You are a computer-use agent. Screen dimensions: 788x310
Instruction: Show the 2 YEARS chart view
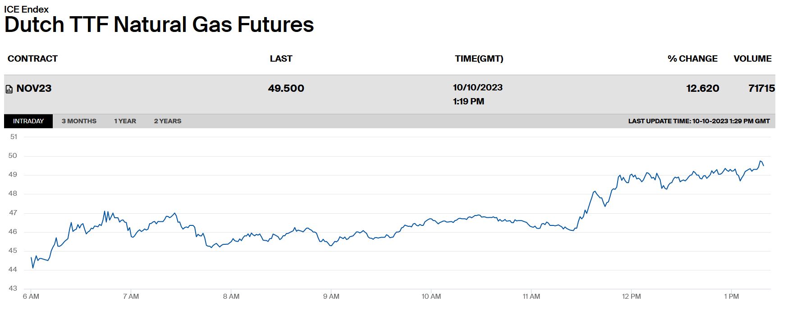[168, 121]
